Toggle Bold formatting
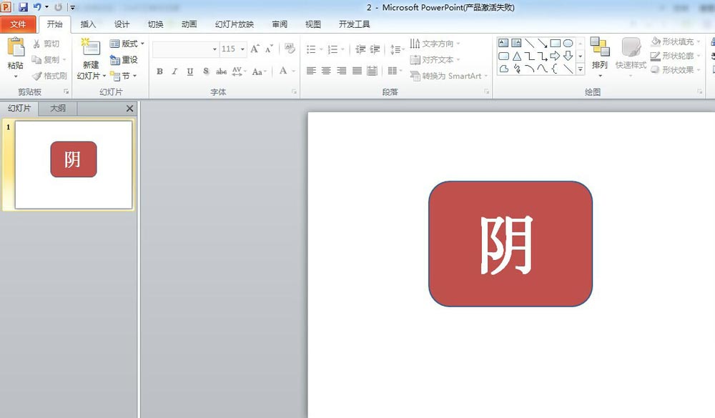This screenshot has height=418, width=715. tap(159, 71)
